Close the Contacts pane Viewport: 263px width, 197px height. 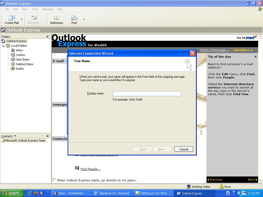point(48,136)
